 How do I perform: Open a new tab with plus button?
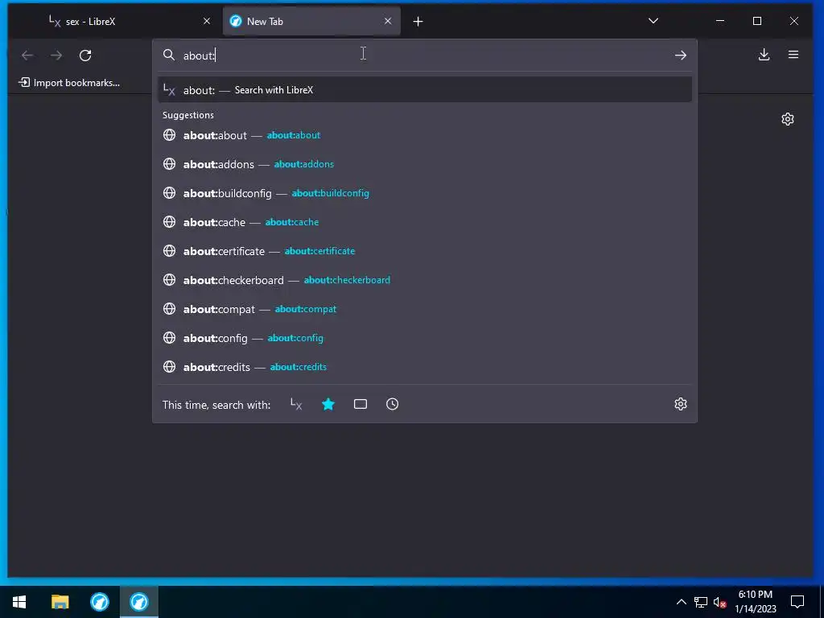[x=418, y=22]
